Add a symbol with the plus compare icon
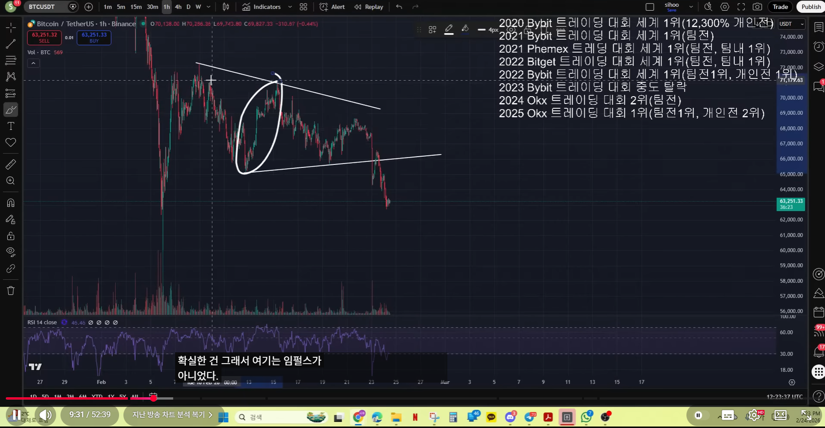The image size is (825, 428). [x=88, y=7]
